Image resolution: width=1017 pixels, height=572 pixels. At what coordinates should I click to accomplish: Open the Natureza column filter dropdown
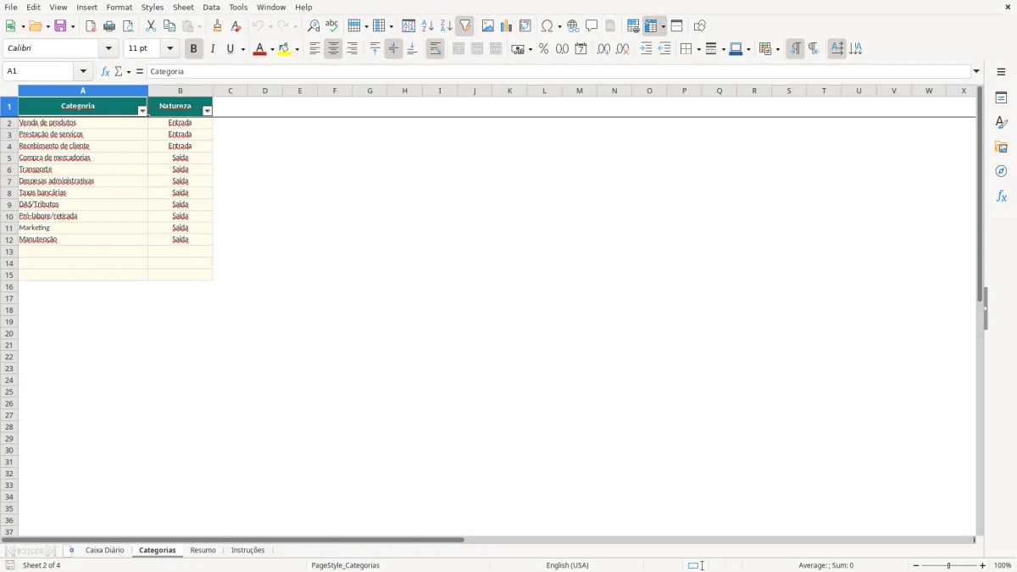pyautogui.click(x=207, y=111)
